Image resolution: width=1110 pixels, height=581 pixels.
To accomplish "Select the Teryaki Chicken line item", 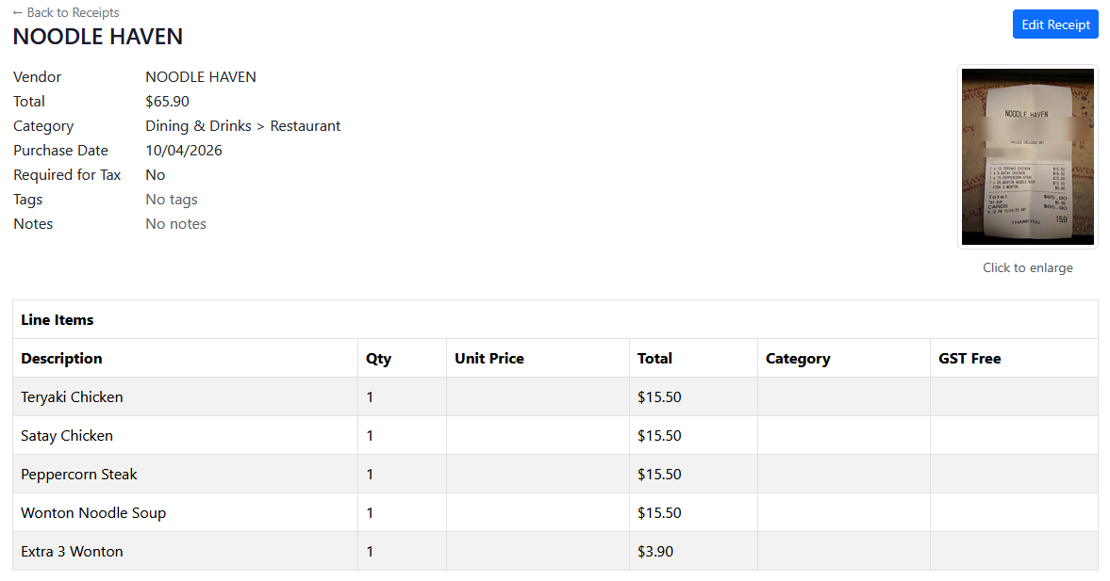I will (x=72, y=396).
